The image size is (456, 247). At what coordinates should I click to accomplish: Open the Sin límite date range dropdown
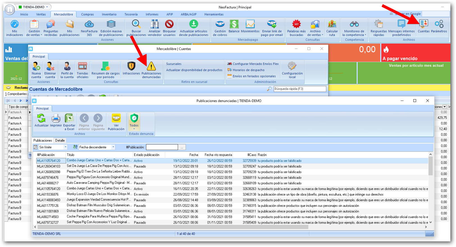click(x=65, y=147)
